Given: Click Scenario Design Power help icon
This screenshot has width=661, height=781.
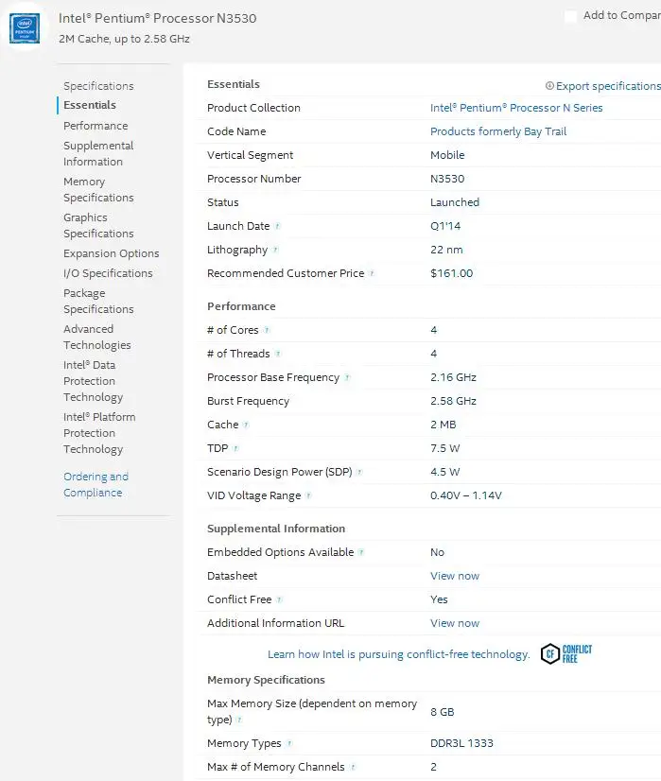Looking at the screenshot, I should [x=359, y=472].
